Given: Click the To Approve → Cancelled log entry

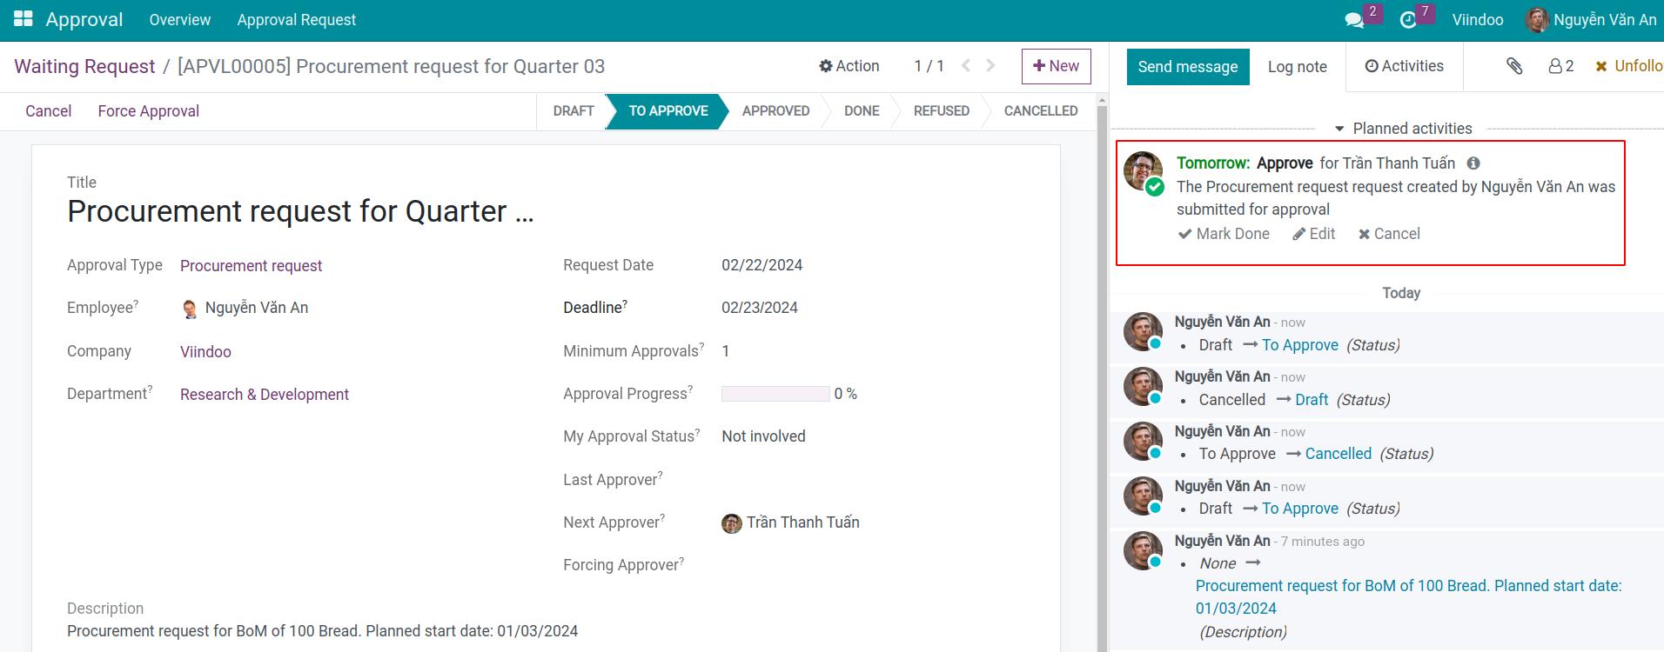Looking at the screenshot, I should point(1316,454).
